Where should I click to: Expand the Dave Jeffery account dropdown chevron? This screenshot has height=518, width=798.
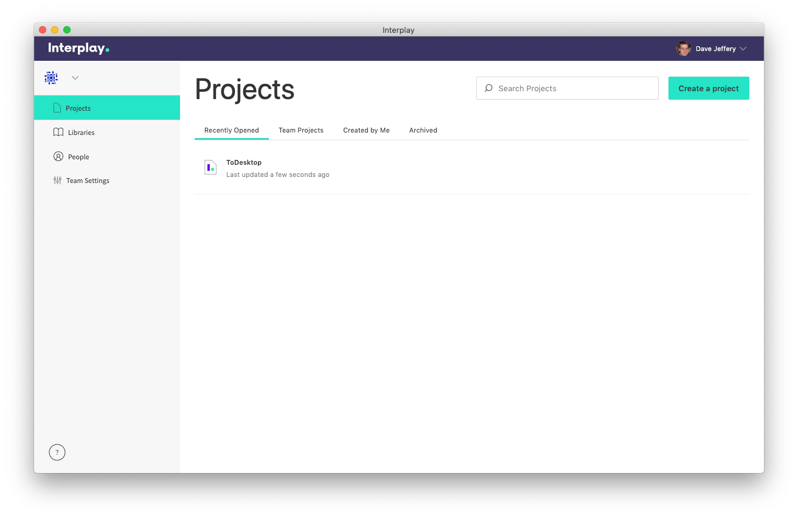743,49
